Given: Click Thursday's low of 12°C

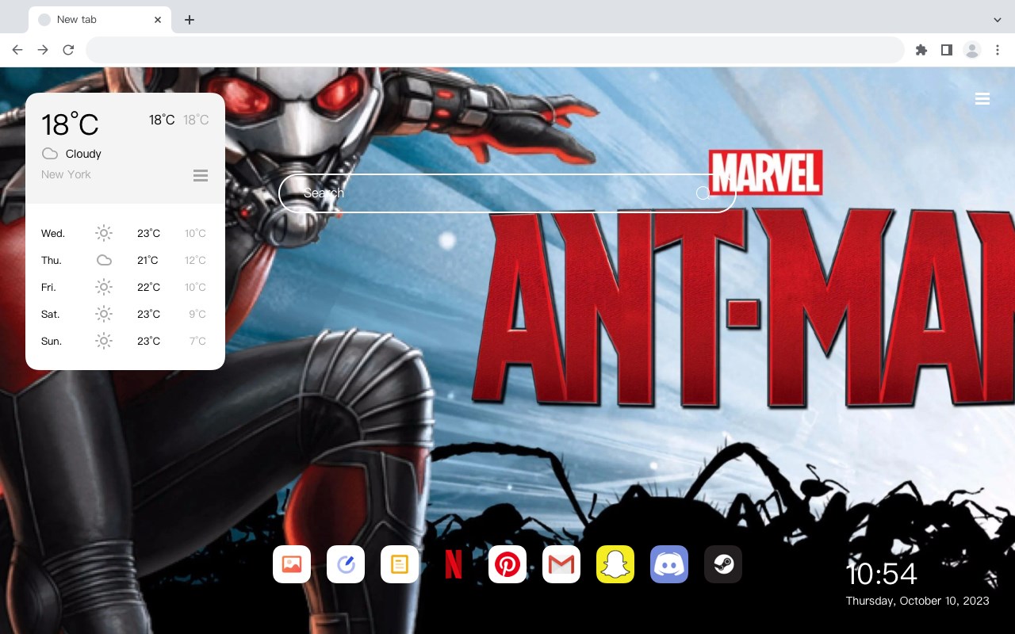Looking at the screenshot, I should pos(195,260).
